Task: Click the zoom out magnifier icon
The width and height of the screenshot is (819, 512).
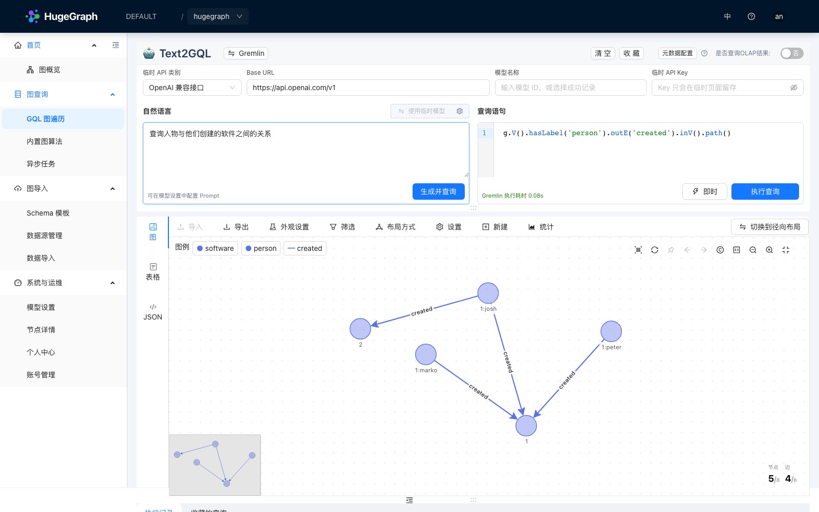Action: tap(753, 250)
